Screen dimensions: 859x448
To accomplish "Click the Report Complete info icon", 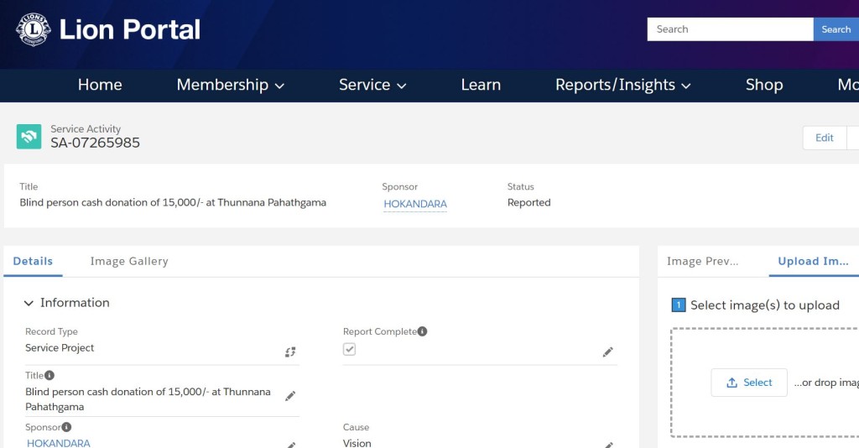I will click(x=423, y=331).
